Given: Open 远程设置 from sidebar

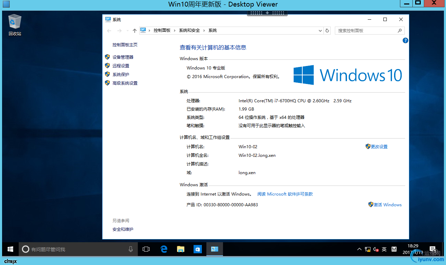Looking at the screenshot, I should click(x=121, y=66).
